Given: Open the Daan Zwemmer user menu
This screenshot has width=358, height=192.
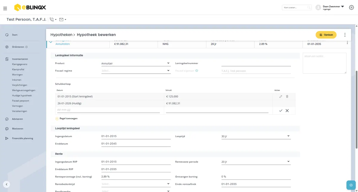Looking at the screenshot, I should coord(333,7).
